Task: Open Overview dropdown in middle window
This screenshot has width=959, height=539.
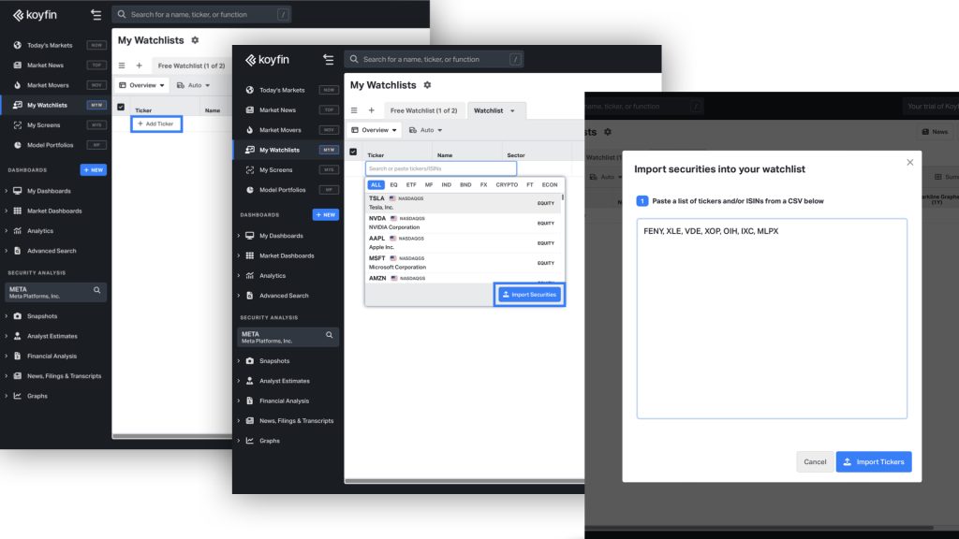Action: click(374, 130)
